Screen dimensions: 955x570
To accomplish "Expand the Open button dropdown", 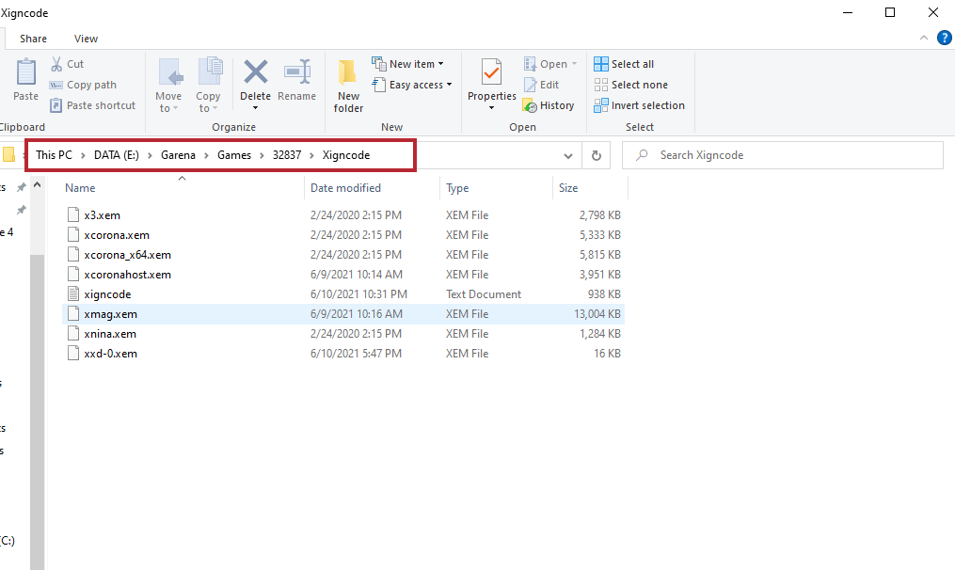I will 574,64.
